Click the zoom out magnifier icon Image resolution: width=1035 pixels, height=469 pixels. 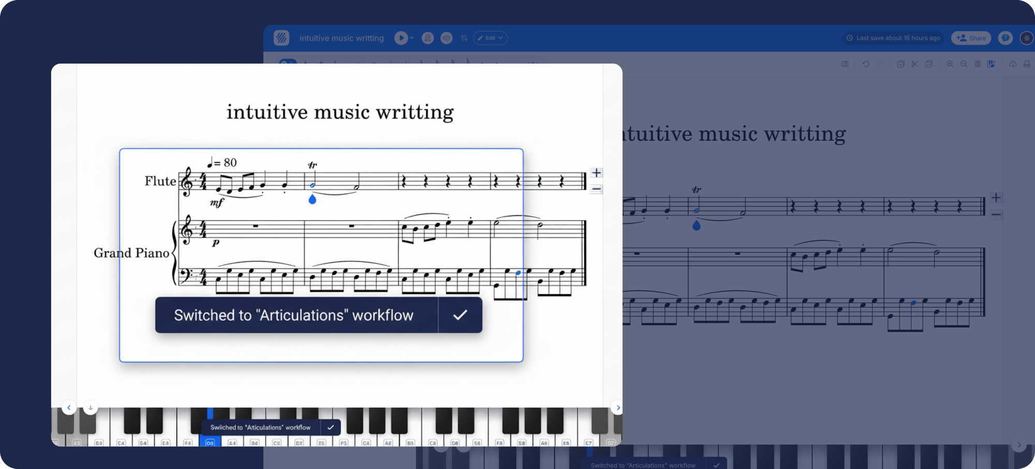tap(964, 64)
